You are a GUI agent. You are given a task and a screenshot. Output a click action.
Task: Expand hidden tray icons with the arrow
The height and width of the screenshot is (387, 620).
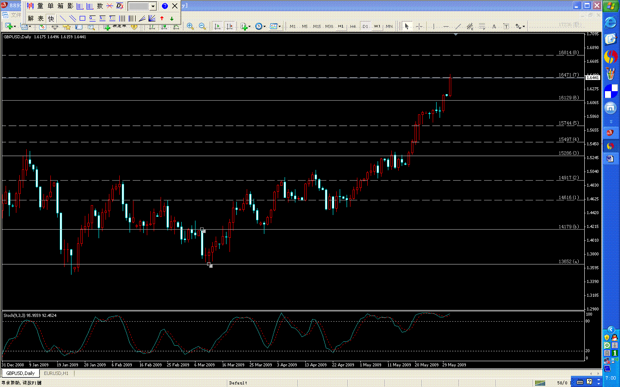611,329
